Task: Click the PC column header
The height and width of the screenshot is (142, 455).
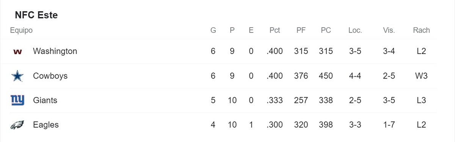Action: click(326, 31)
